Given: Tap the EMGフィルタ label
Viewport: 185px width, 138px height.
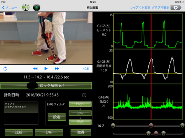Looking at the screenshot, I should (x=55, y=104).
